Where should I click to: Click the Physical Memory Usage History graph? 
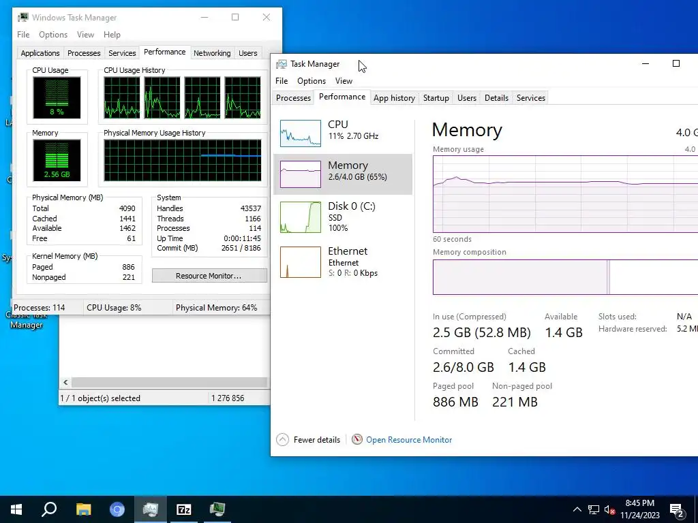click(x=183, y=160)
